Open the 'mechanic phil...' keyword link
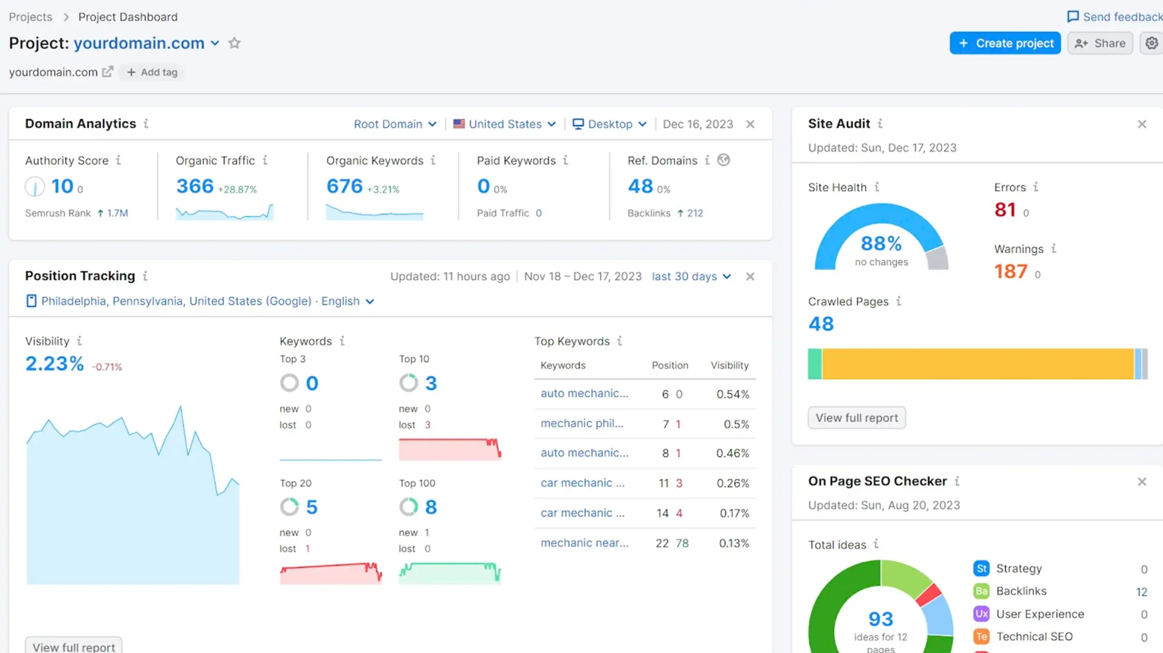The image size is (1163, 653). [x=582, y=424]
